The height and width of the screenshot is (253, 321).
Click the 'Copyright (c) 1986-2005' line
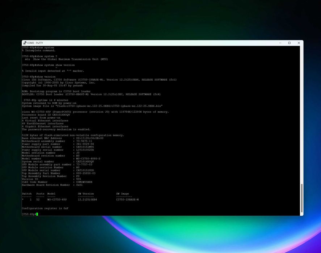tap(59, 83)
